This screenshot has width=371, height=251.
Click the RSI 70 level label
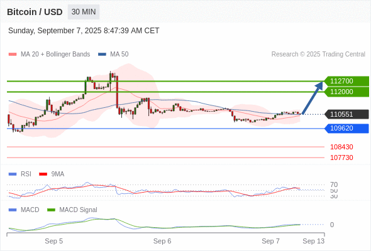[x=334, y=184]
